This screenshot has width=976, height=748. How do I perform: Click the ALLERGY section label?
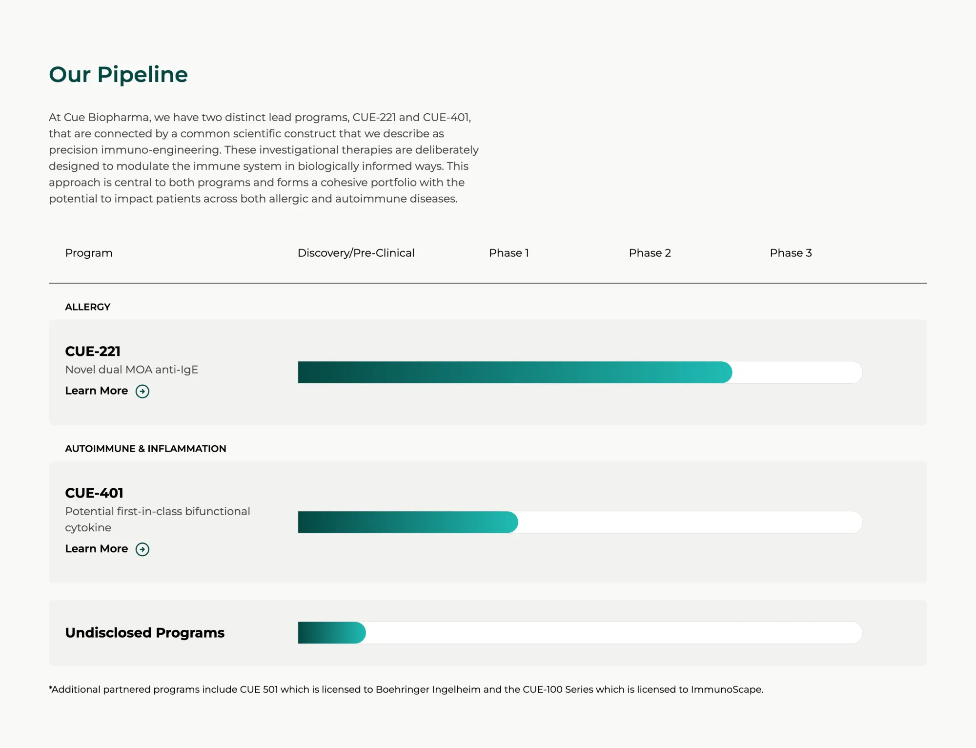[88, 307]
